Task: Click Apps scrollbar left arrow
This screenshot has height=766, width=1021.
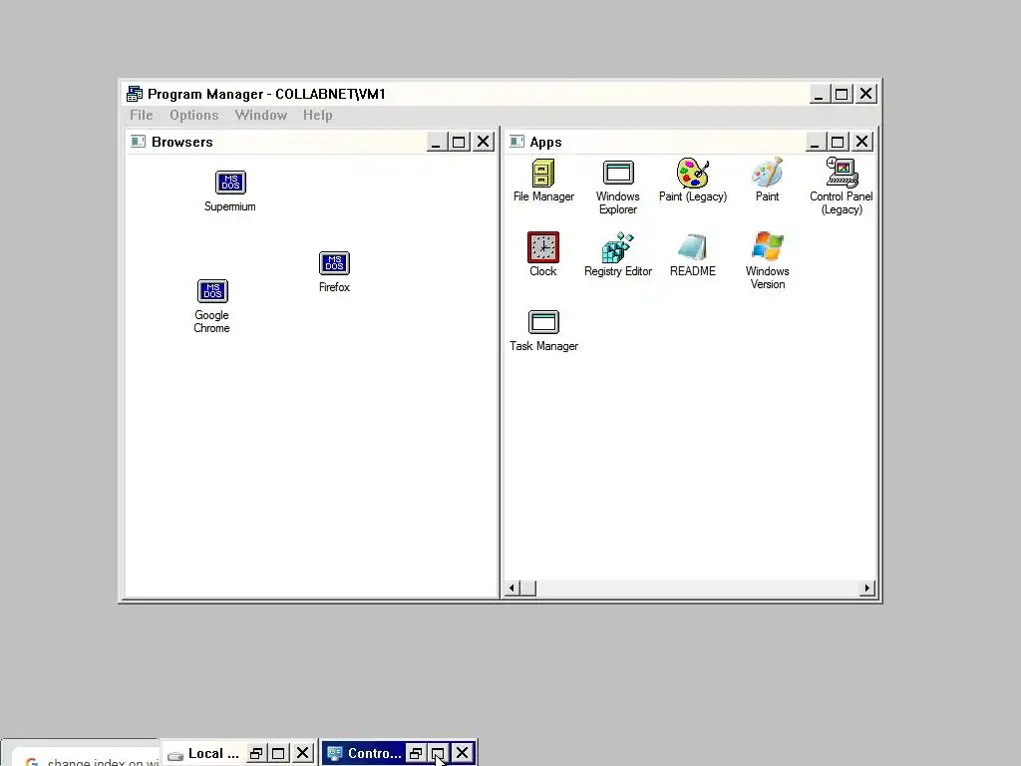Action: coord(511,588)
